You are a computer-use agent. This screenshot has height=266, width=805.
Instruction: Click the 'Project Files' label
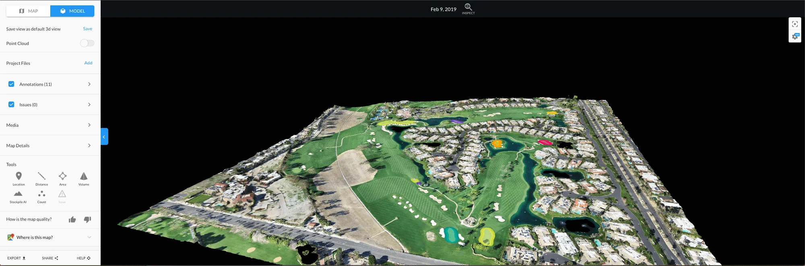[x=18, y=63]
